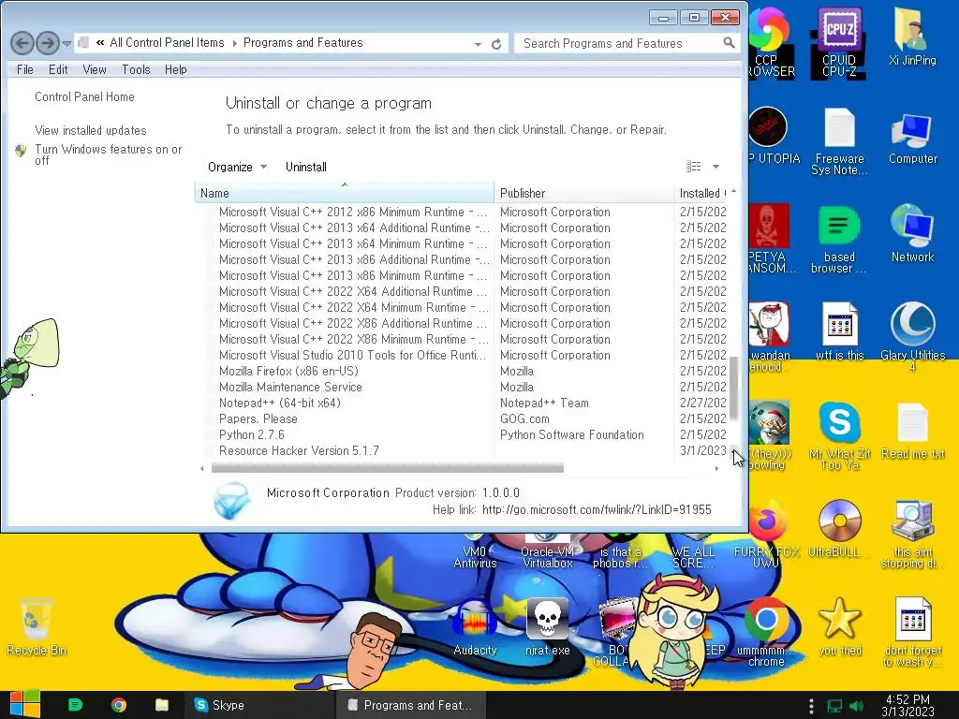Click the Forward navigation arrow
Image resolution: width=959 pixels, height=719 pixels.
(x=48, y=43)
